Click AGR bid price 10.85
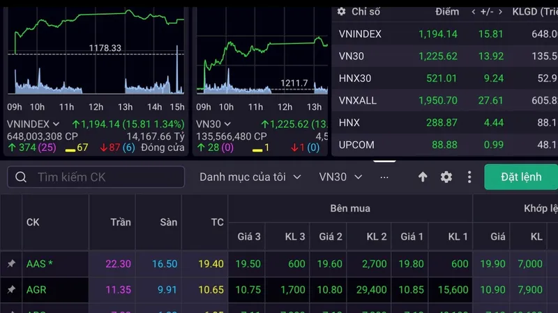 coord(411,289)
